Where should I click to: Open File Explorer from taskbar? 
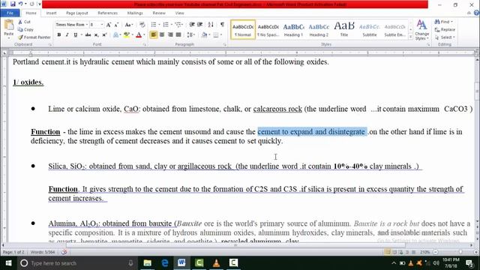click(x=148, y=262)
